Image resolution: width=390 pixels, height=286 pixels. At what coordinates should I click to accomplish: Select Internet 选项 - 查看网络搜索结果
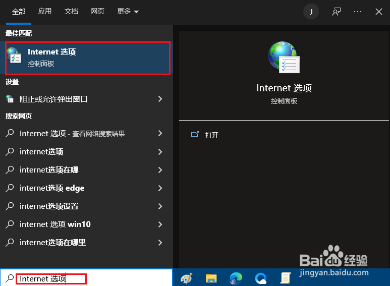tap(86, 134)
